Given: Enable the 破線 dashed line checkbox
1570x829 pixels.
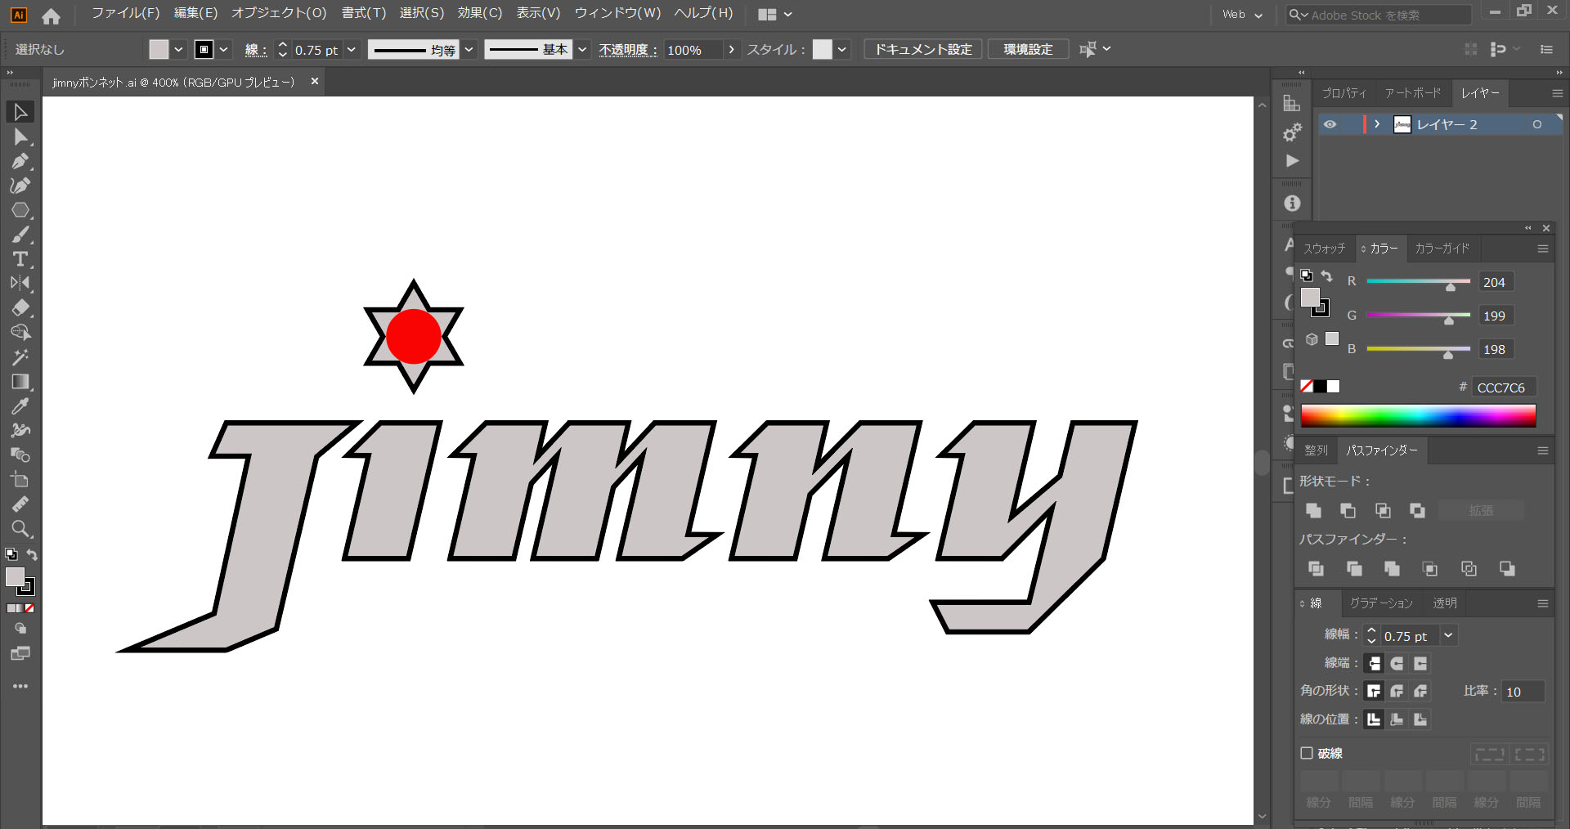Looking at the screenshot, I should (x=1307, y=753).
